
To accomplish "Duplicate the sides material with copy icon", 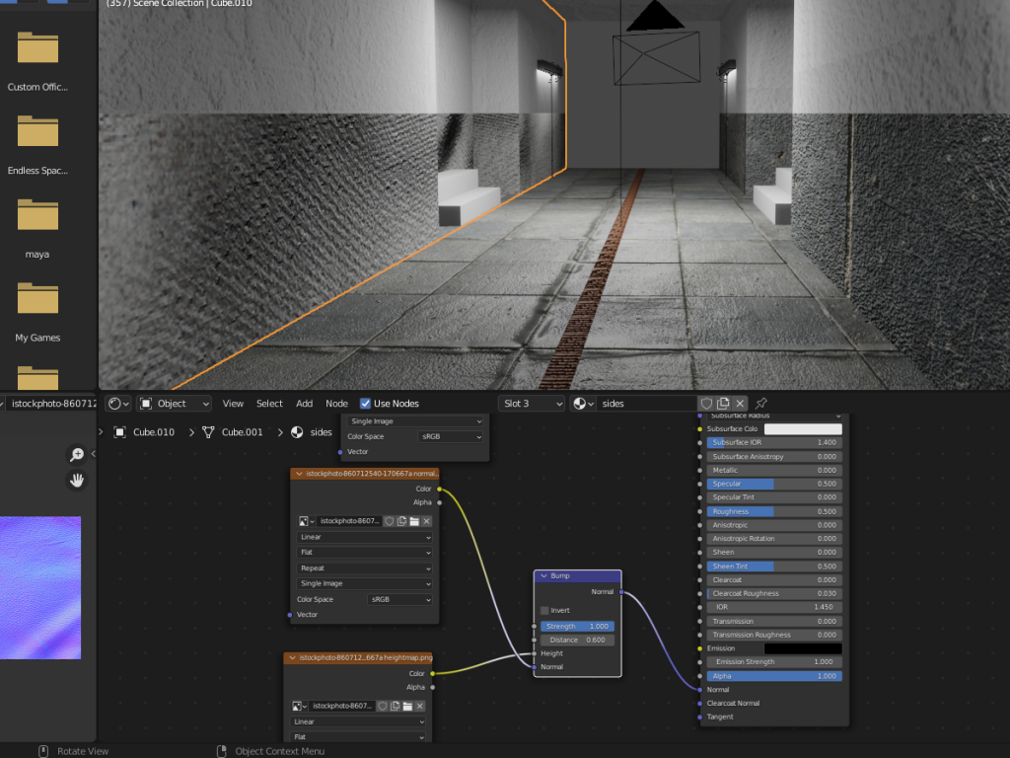I will 723,404.
